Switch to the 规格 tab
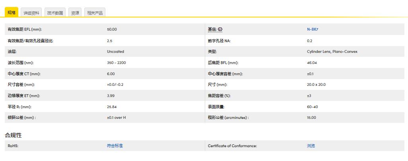 (12, 13)
